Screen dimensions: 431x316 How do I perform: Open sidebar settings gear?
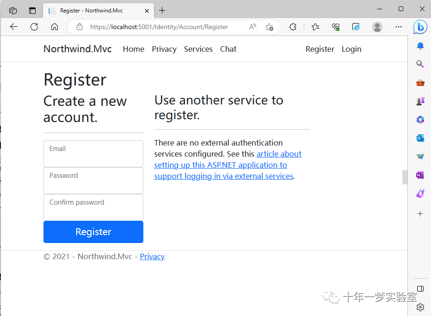420,307
